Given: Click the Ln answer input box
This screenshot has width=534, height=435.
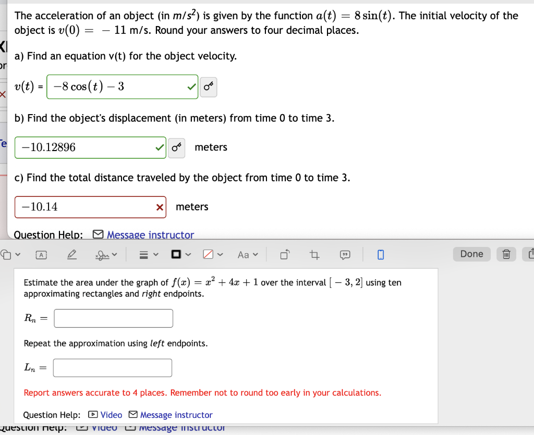Looking at the screenshot, I should point(113,368).
